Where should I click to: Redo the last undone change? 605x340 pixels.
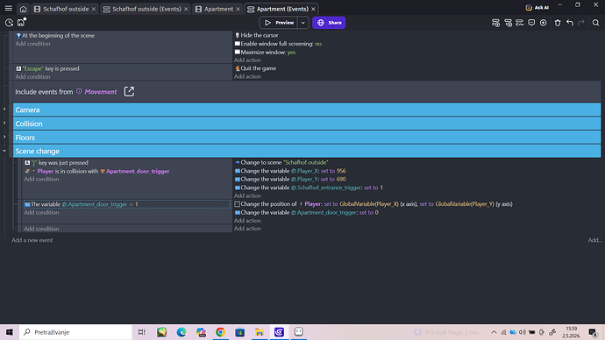pyautogui.click(x=581, y=23)
